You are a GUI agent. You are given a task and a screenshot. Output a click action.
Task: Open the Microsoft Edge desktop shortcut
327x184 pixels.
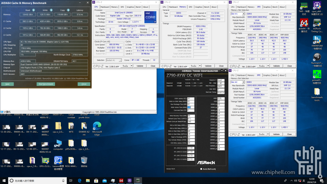(x=97, y=129)
